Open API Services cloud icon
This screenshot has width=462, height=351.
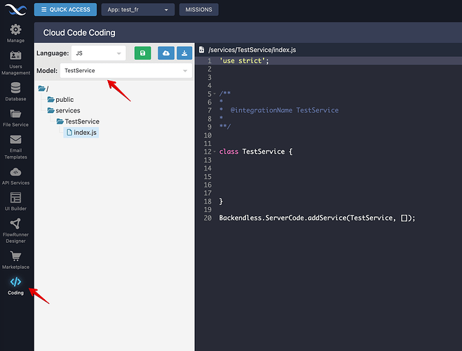coord(15,175)
